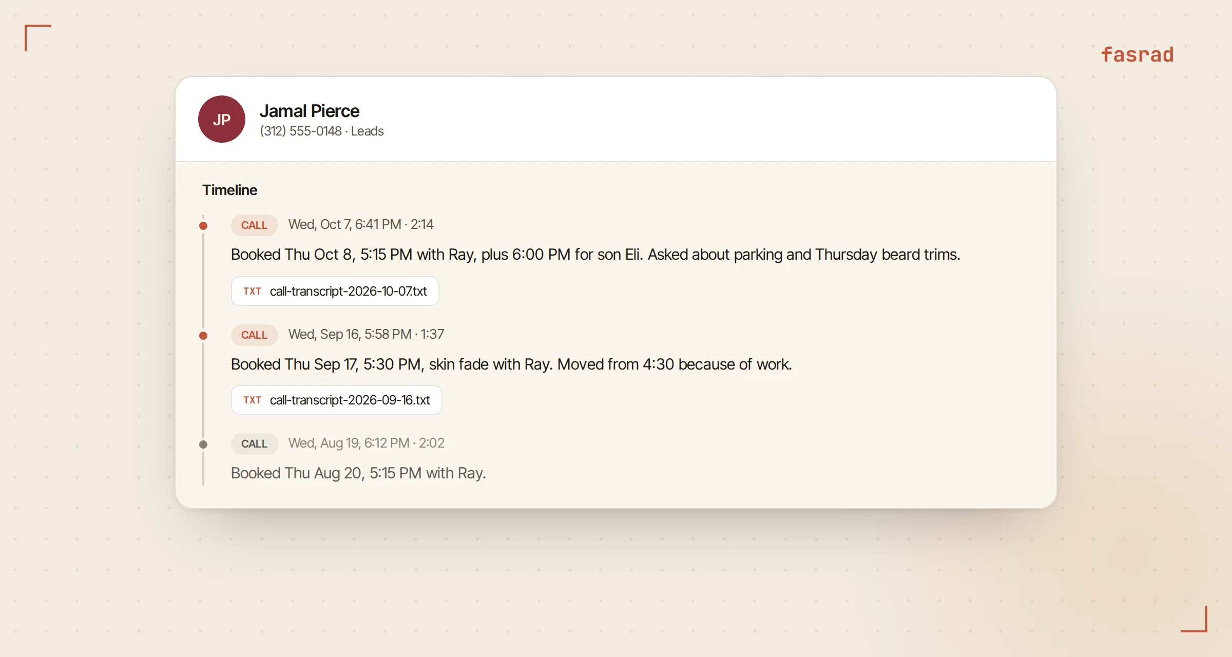Click the Timeline heading
Image resolution: width=1232 pixels, height=657 pixels.
coord(230,190)
